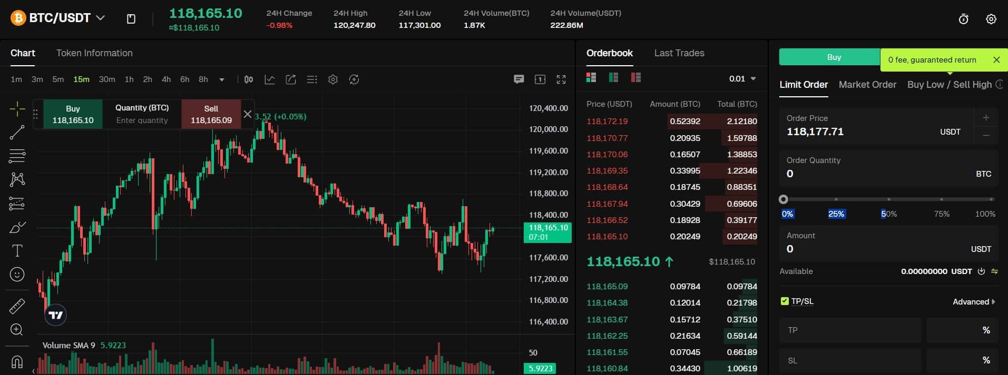Select Buy Low / Sell High tab

(950, 85)
